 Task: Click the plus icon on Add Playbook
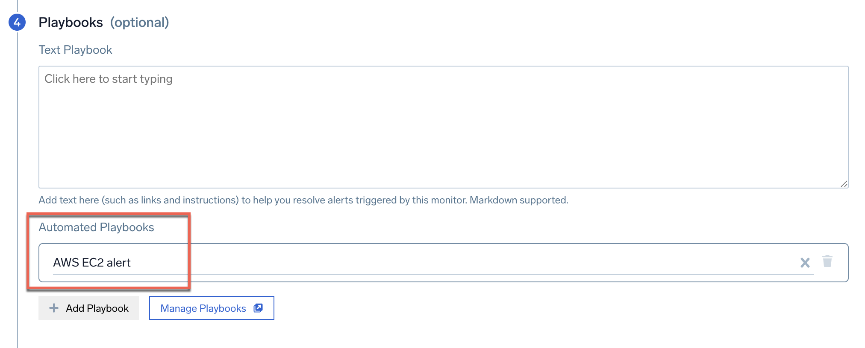[54, 308]
